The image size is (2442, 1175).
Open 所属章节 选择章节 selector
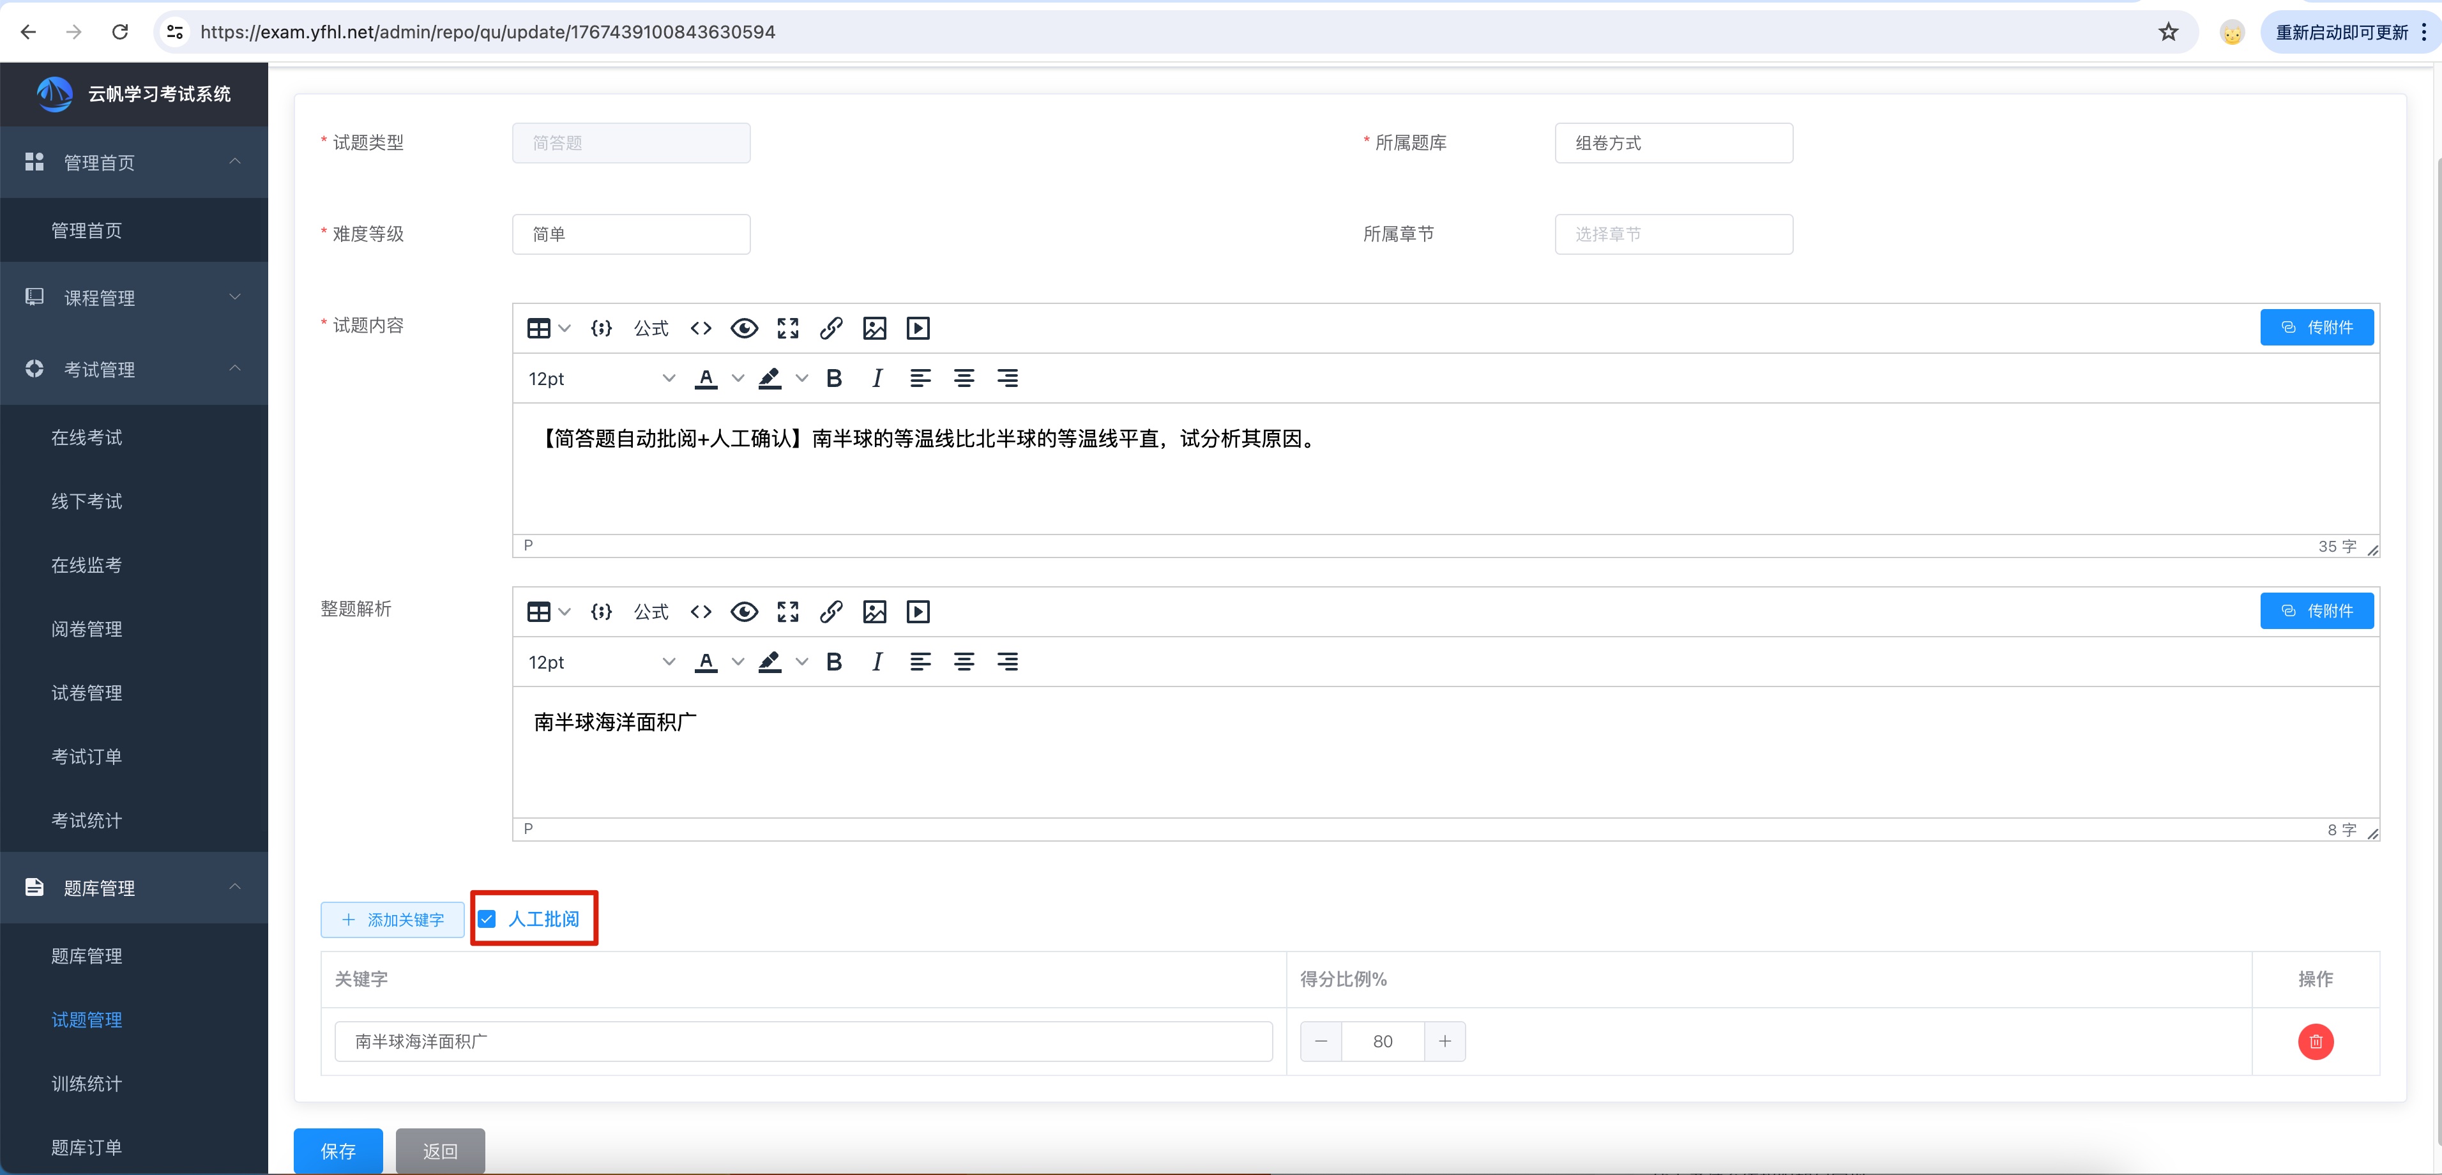(1673, 234)
